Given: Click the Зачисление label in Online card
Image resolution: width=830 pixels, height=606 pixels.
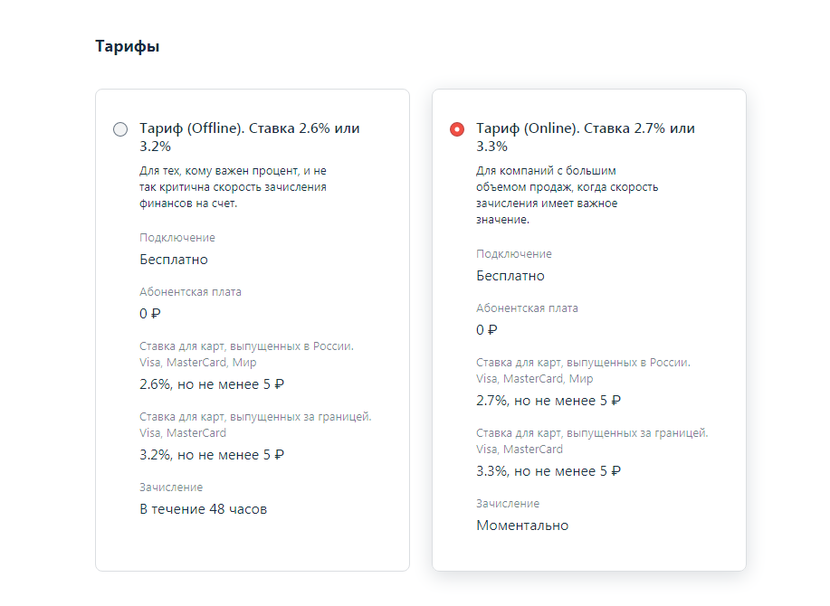Looking at the screenshot, I should (508, 504).
